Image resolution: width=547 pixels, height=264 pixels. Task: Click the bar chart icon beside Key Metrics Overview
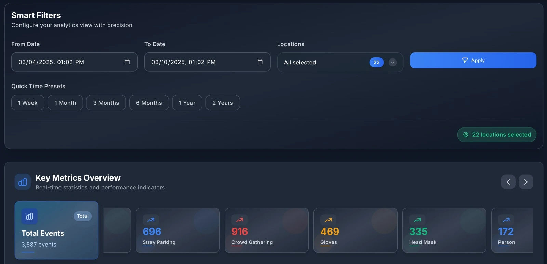(23, 182)
